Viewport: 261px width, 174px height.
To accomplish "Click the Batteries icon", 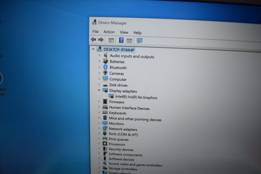I will coord(105,61).
